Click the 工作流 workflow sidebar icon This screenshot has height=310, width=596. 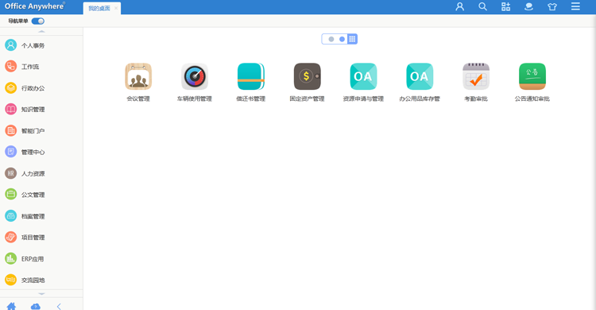click(x=10, y=67)
